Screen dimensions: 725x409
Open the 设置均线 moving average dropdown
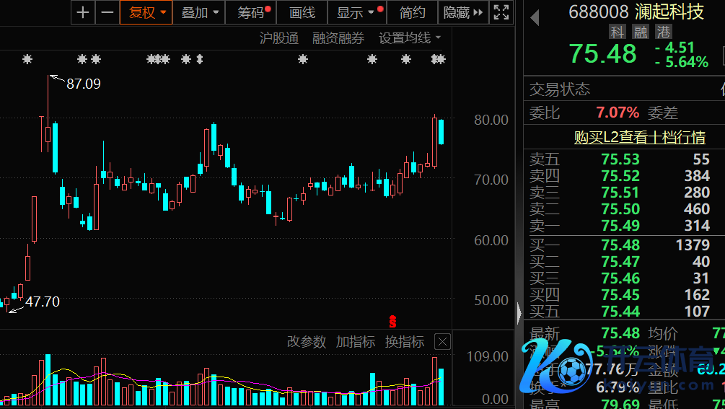click(409, 38)
